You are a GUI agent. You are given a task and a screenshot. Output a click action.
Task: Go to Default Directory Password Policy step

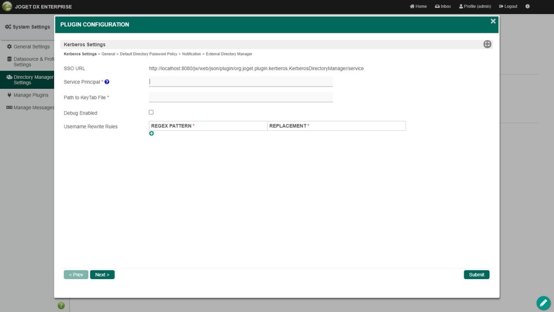(x=148, y=54)
